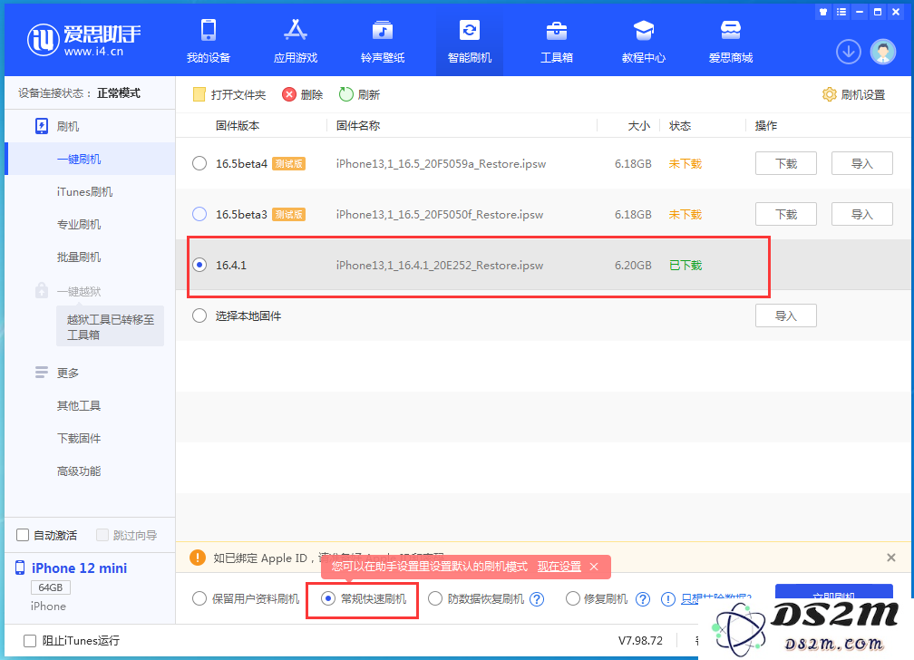Enable the 自动激活 checkbox
914x660 pixels.
point(23,535)
